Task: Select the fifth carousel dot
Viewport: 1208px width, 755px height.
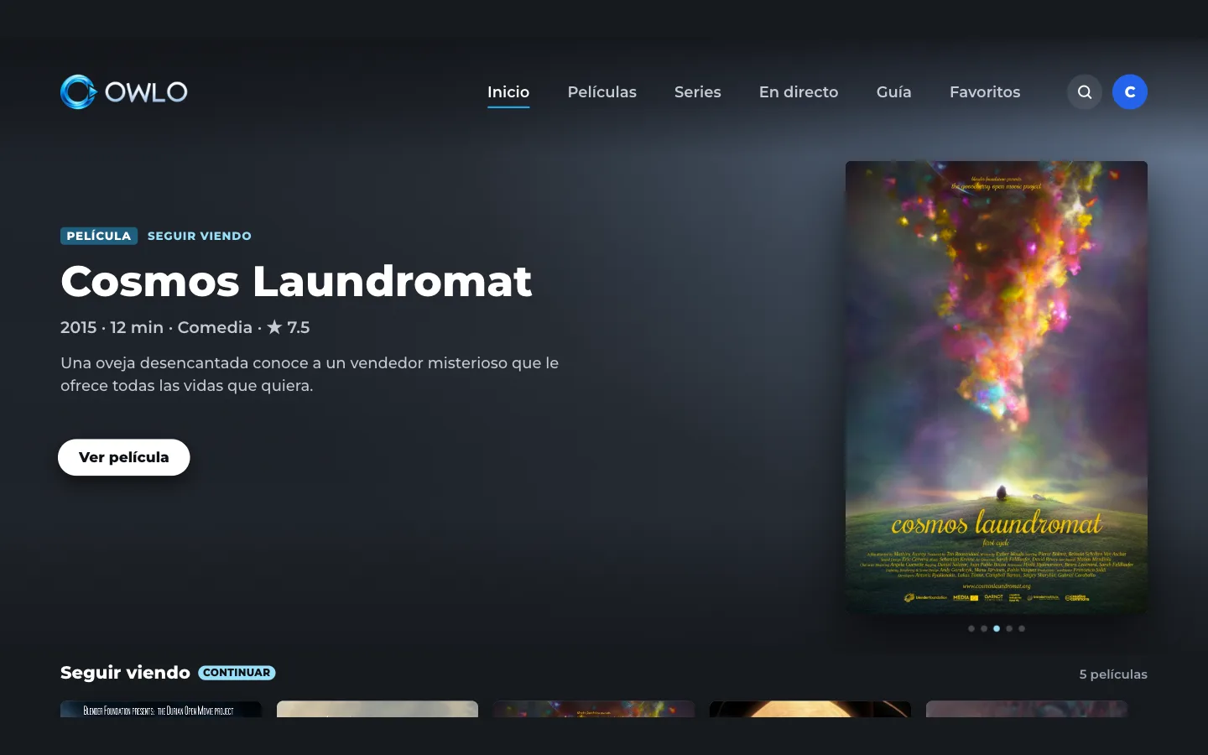Action: click(1022, 628)
